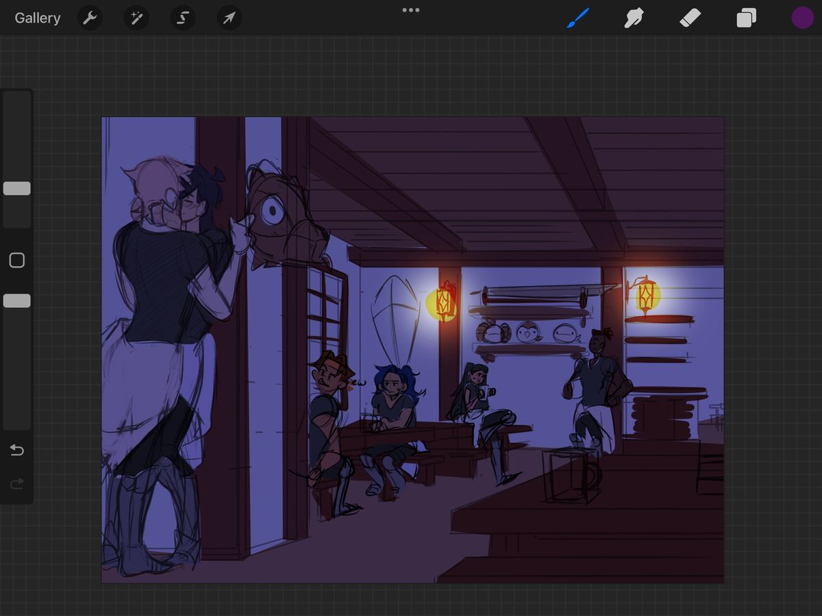Open the Actions wrench menu
The width and height of the screenshot is (822, 616).
coord(90,18)
